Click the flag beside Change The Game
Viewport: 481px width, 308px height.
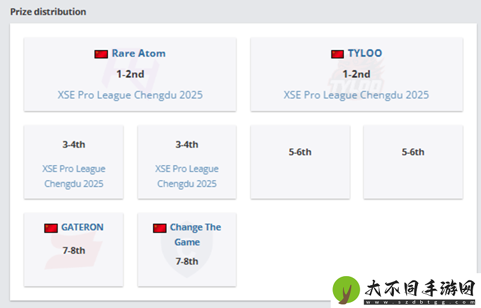[x=159, y=228]
